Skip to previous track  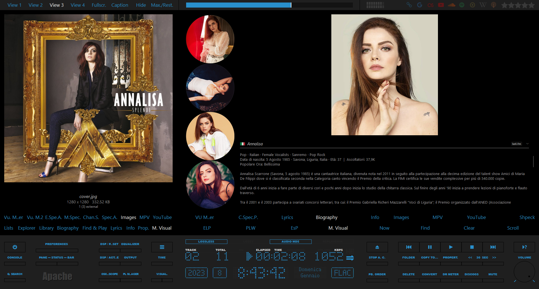click(409, 247)
